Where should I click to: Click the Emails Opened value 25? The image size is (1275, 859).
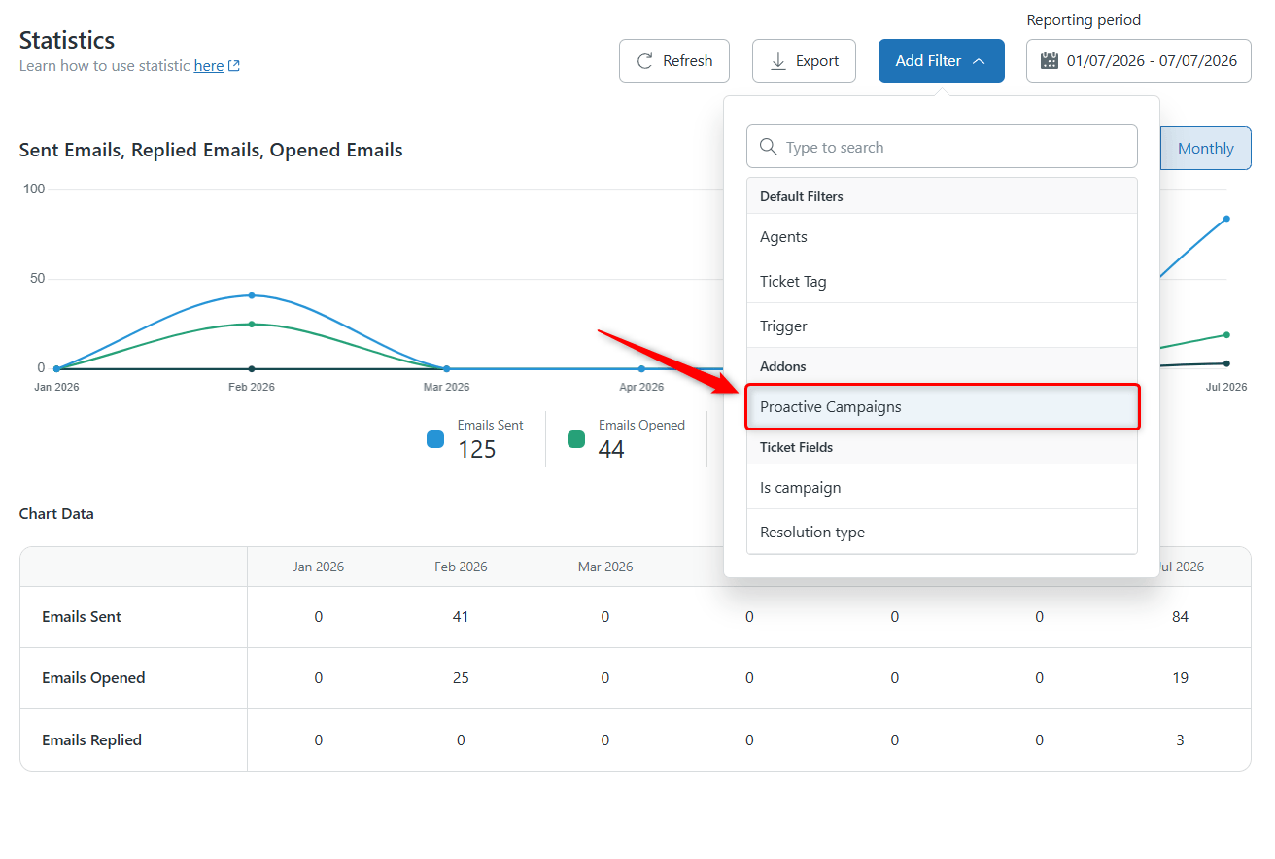(x=461, y=677)
